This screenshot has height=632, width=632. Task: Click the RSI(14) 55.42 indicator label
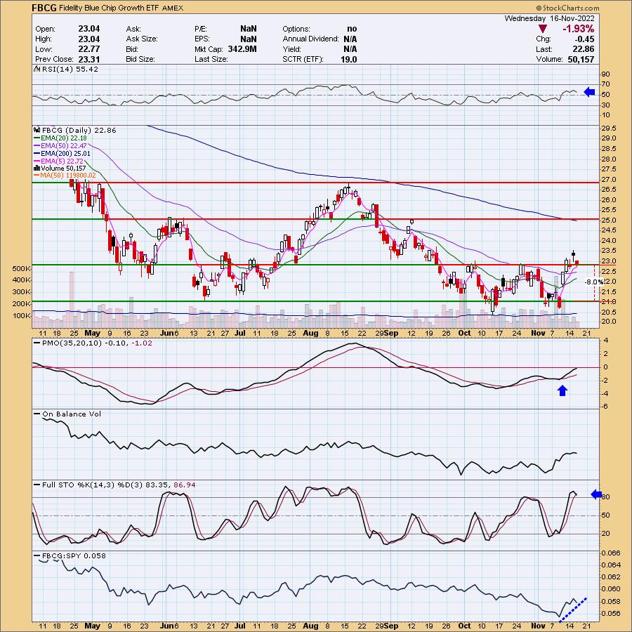pyautogui.click(x=70, y=70)
